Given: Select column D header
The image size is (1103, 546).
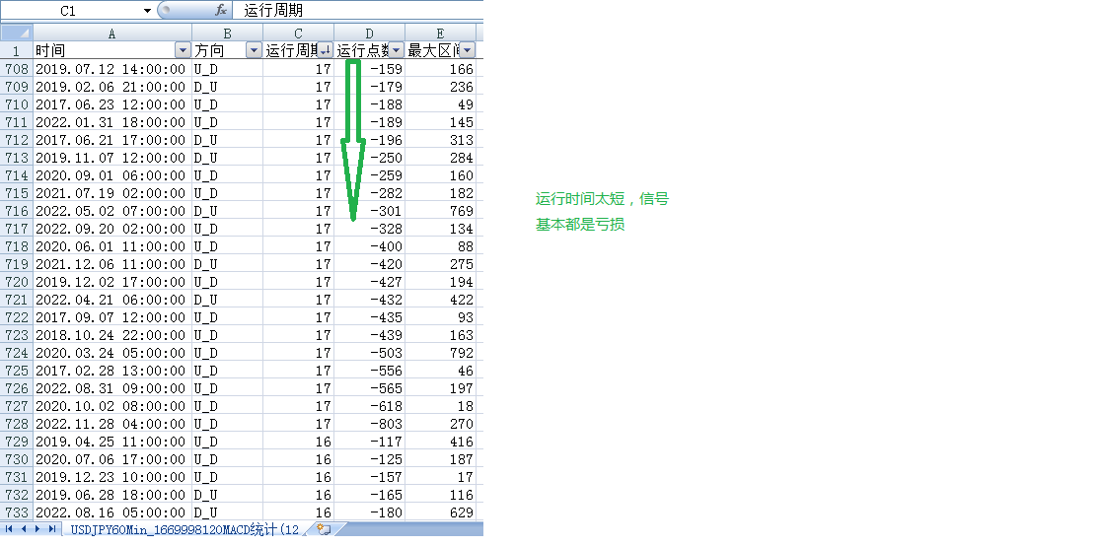Looking at the screenshot, I should [369, 34].
